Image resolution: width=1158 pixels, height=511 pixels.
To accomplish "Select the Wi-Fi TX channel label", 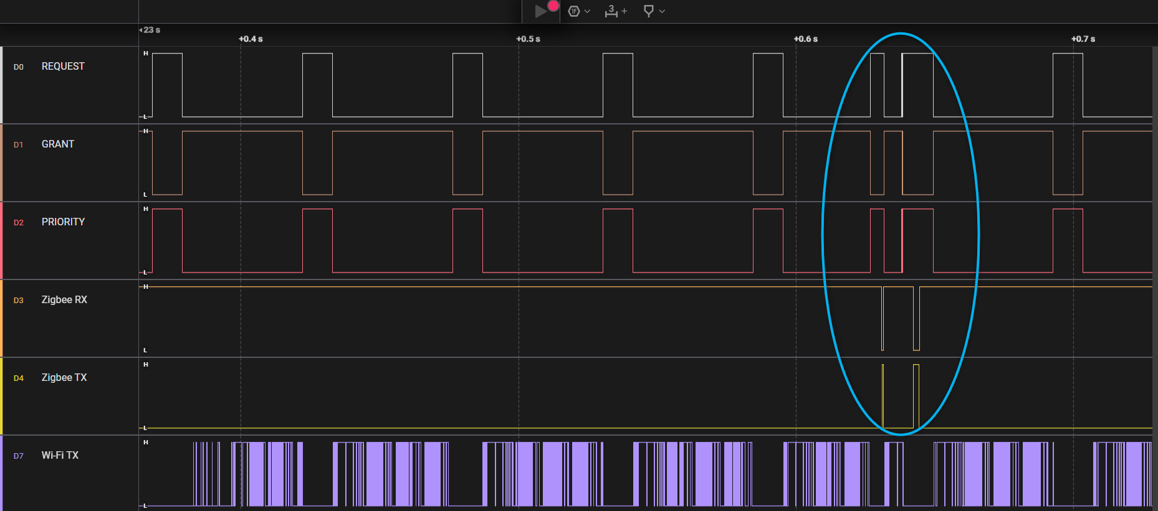I will (x=60, y=456).
